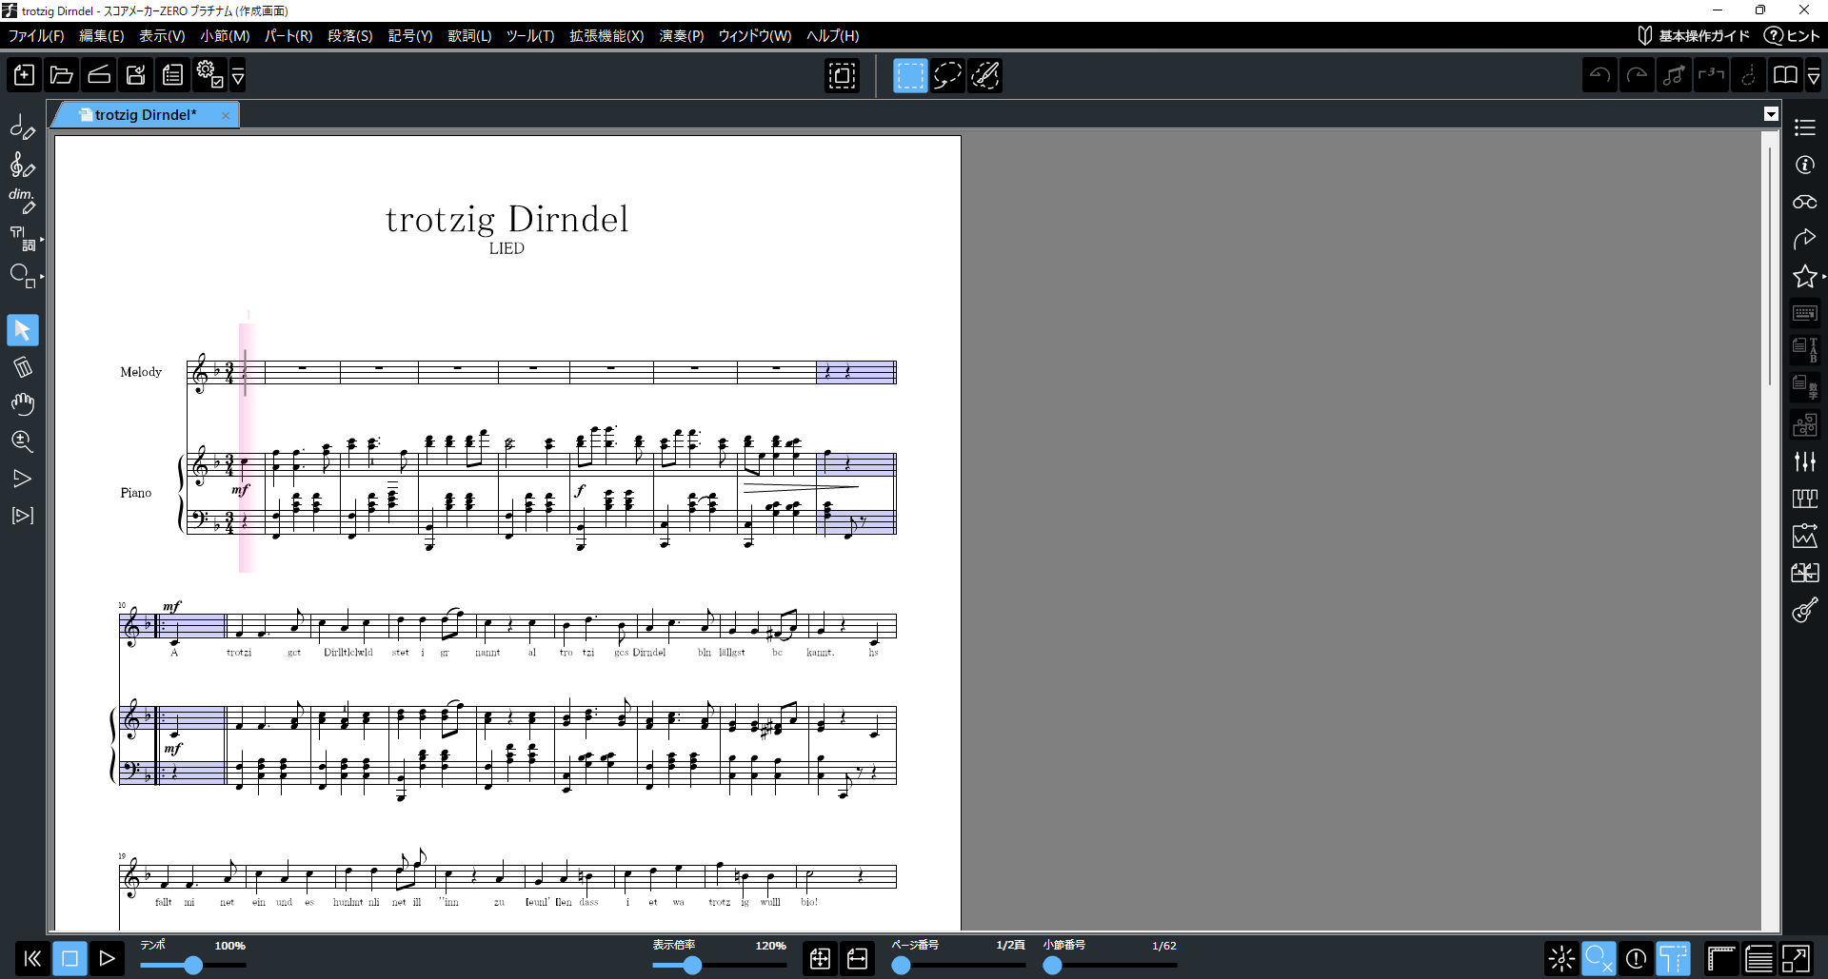Rewind playback to the beginning
Viewport: 1828px width, 979px height.
32,958
